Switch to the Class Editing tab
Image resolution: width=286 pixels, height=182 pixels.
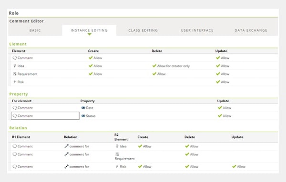pos(143,30)
